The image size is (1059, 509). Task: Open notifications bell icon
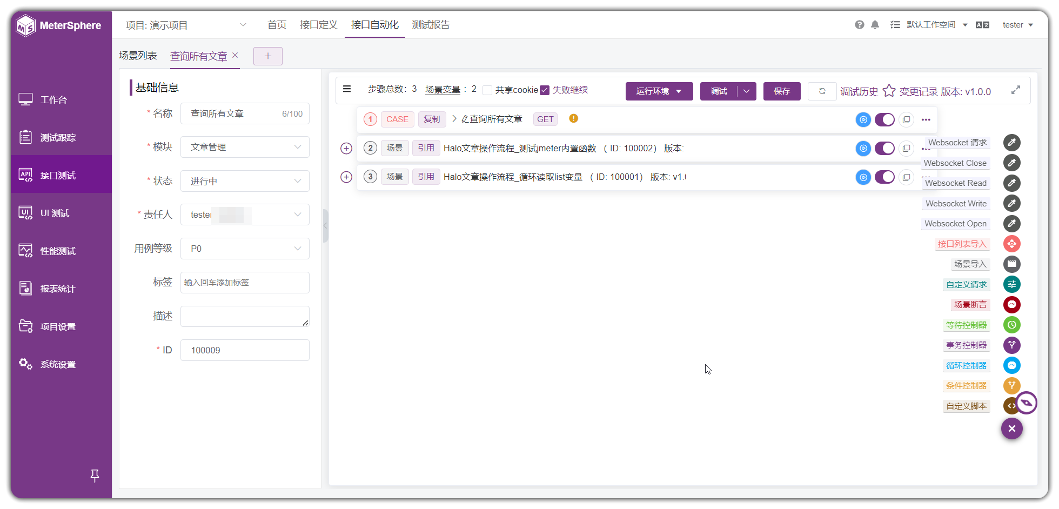coord(875,25)
